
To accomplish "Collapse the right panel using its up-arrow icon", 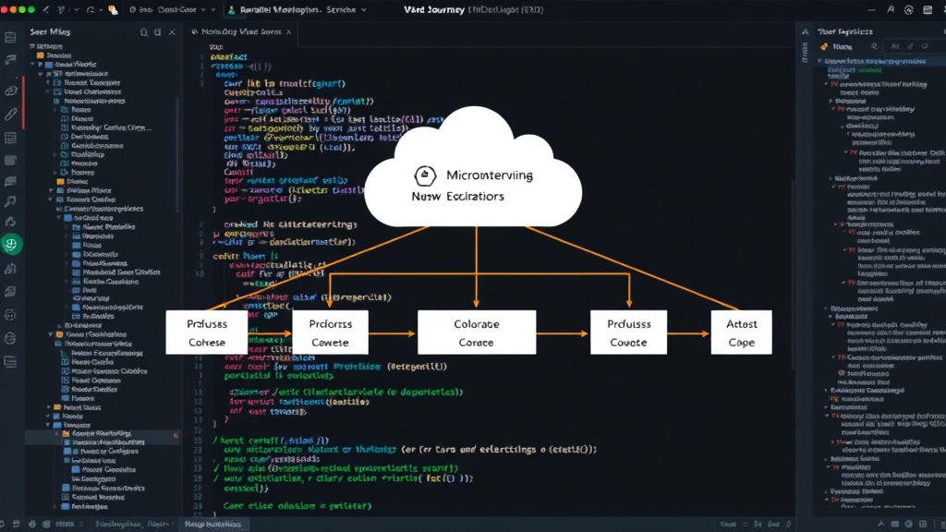I will pyautogui.click(x=805, y=32).
